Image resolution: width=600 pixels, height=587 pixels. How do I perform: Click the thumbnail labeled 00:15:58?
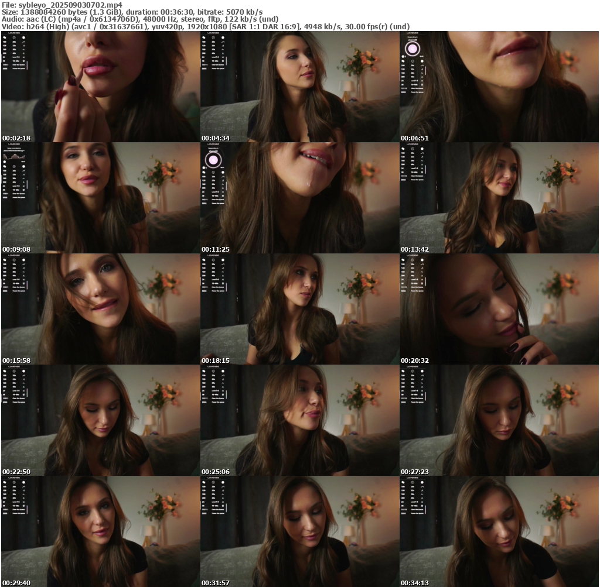point(100,309)
